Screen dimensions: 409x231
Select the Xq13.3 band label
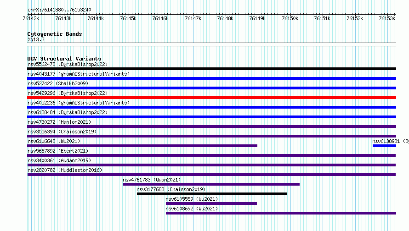(x=36, y=39)
